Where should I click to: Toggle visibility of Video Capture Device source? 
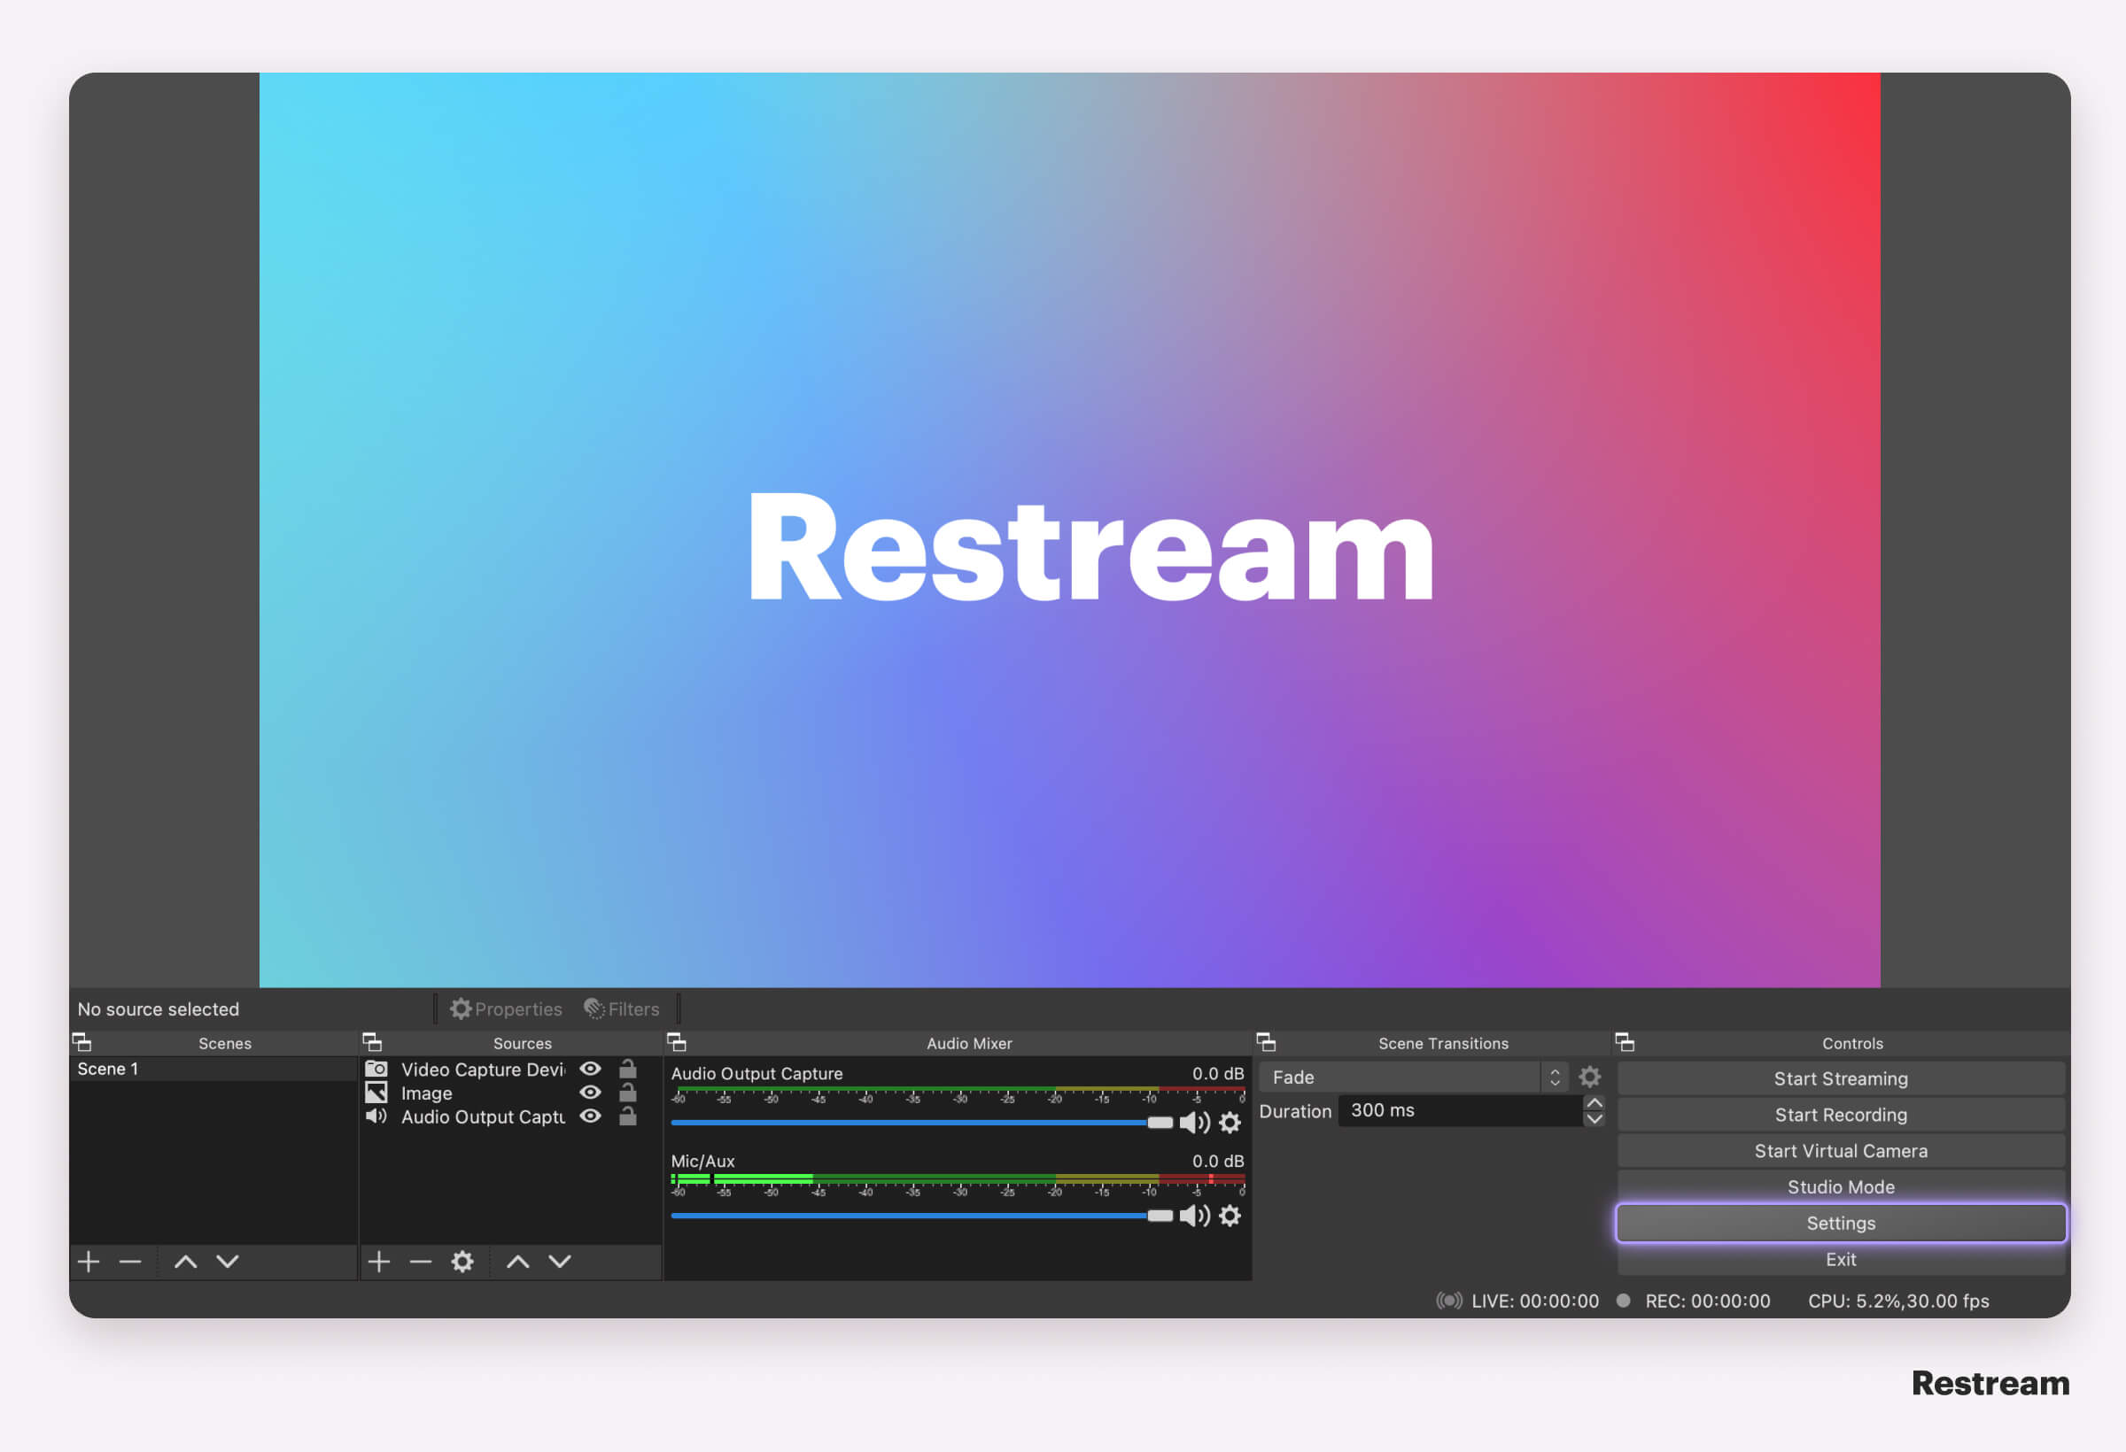(x=593, y=1070)
